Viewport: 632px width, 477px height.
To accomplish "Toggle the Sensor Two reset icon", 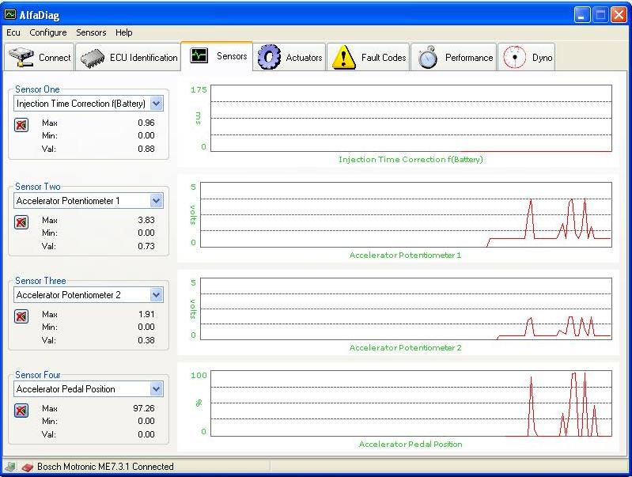I will pyautogui.click(x=21, y=222).
